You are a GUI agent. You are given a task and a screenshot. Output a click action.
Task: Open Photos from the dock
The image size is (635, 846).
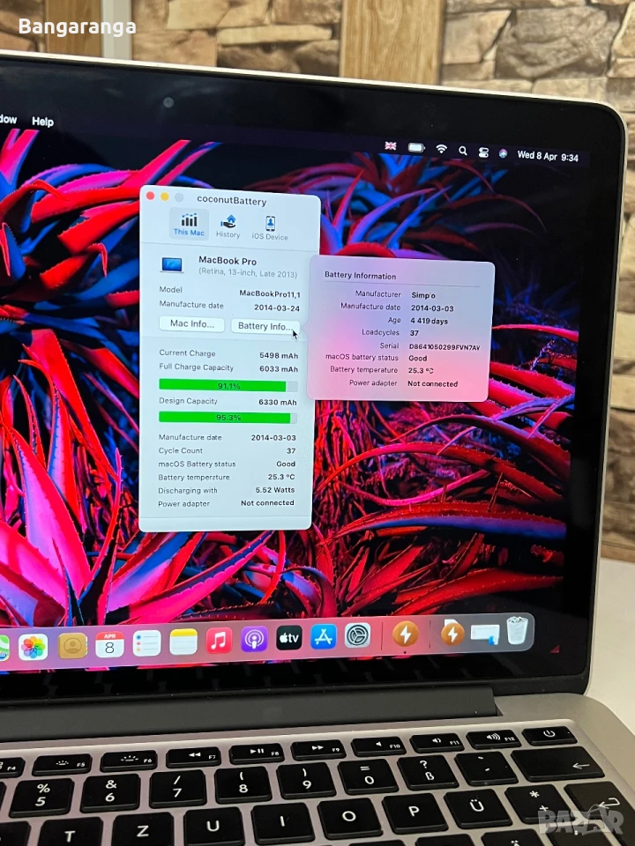pyautogui.click(x=33, y=647)
